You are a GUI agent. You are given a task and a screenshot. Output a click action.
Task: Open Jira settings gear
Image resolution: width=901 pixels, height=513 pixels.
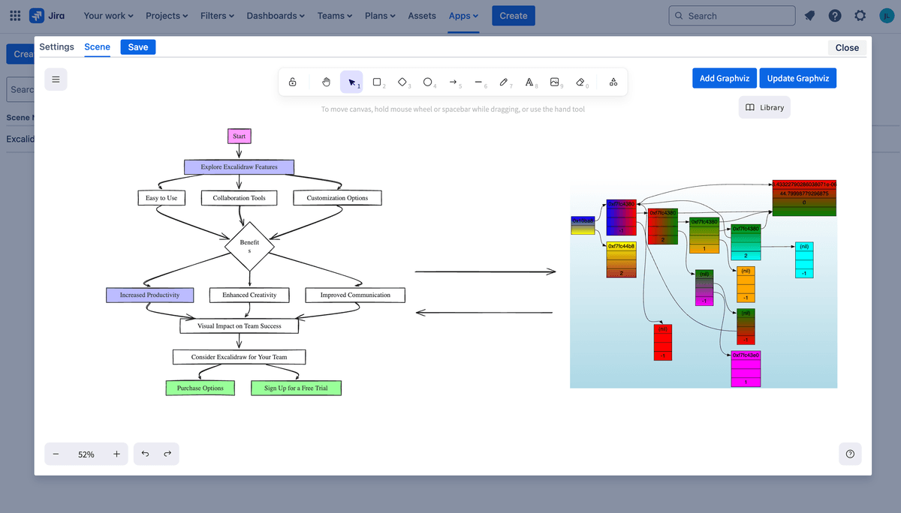tap(860, 16)
